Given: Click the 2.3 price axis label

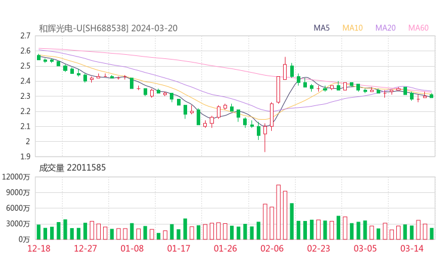Looking at the screenshot, I should click(25, 96).
